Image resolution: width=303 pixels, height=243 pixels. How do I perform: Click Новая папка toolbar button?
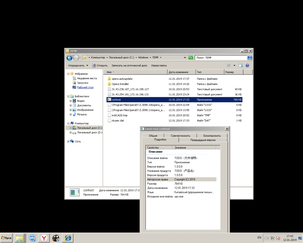coord(159,66)
